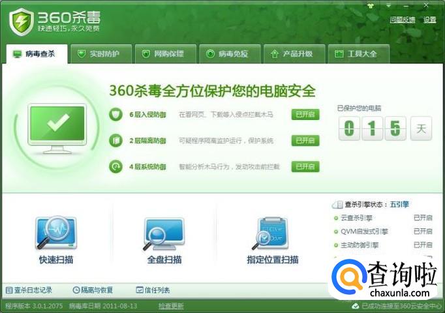The width and height of the screenshot is (445, 313).
Task: Open the 工具大全 tab
Action: point(359,53)
